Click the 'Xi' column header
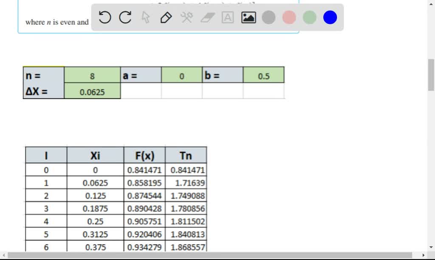This screenshot has height=260, width=435. coord(95,155)
